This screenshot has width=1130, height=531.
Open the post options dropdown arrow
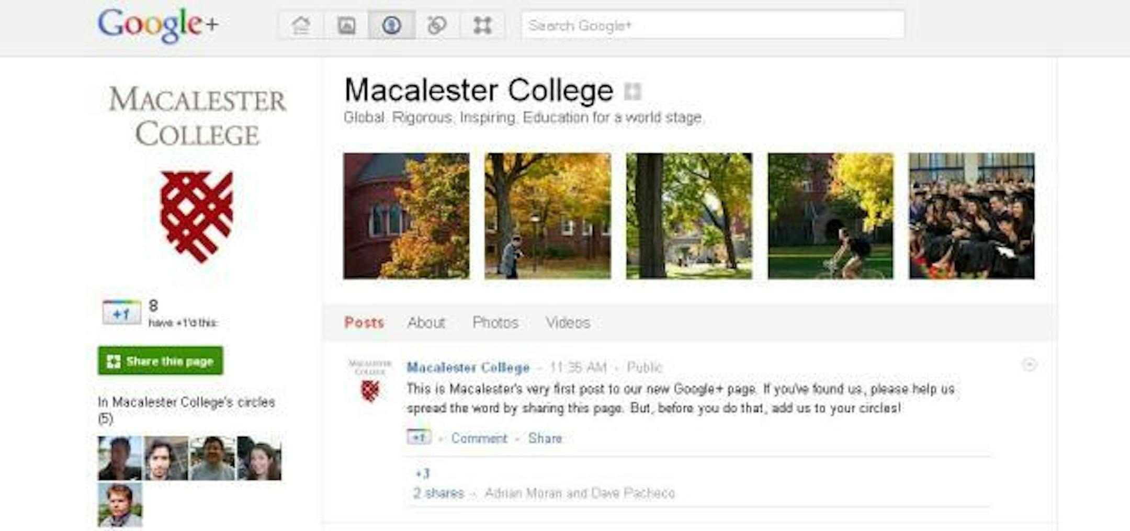pyautogui.click(x=1029, y=365)
